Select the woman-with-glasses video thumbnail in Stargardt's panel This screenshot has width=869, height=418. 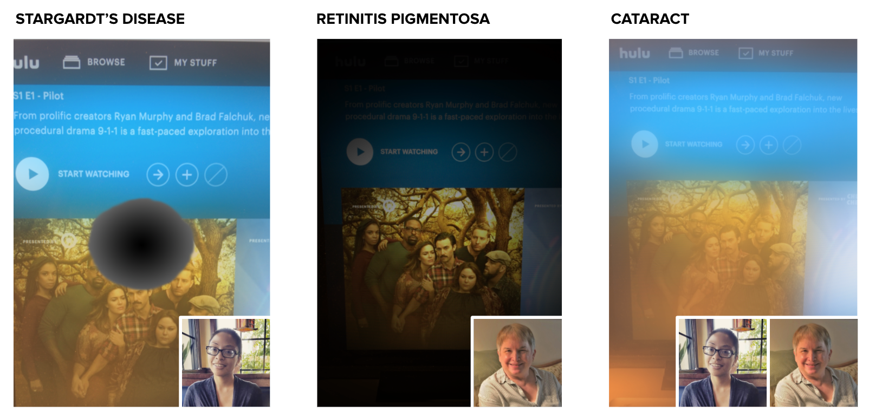pos(226,363)
